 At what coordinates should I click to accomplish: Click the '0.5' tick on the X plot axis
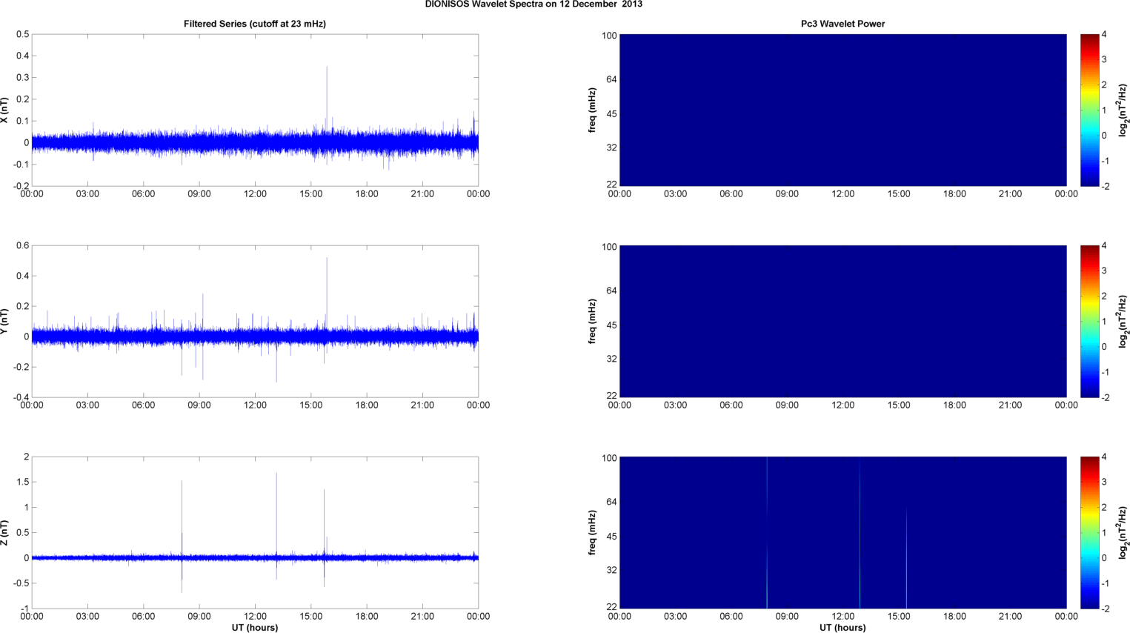click(x=22, y=34)
